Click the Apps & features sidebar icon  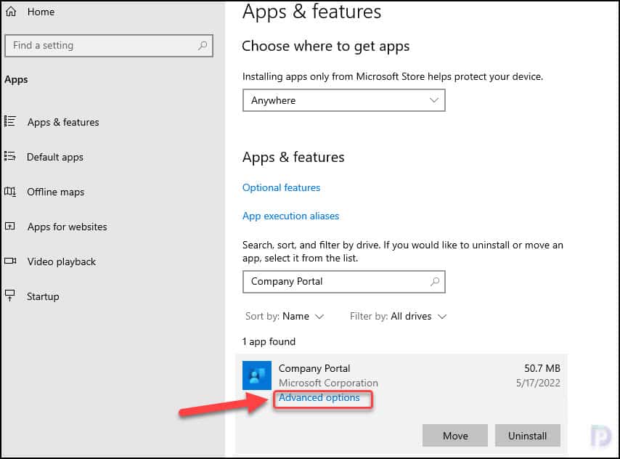10,121
